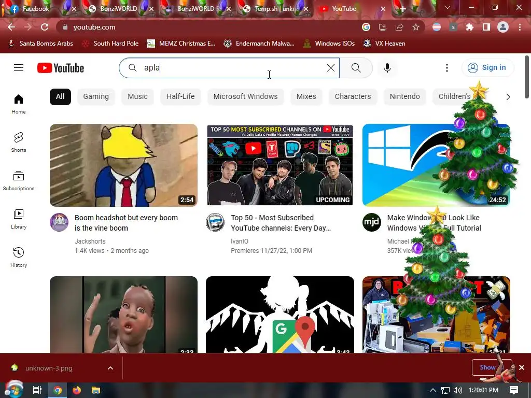Screen dimensions: 531x398
Task: Click the YouTube logo
Action: [x=61, y=68]
